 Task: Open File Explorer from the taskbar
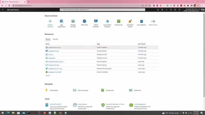tap(13, 113)
